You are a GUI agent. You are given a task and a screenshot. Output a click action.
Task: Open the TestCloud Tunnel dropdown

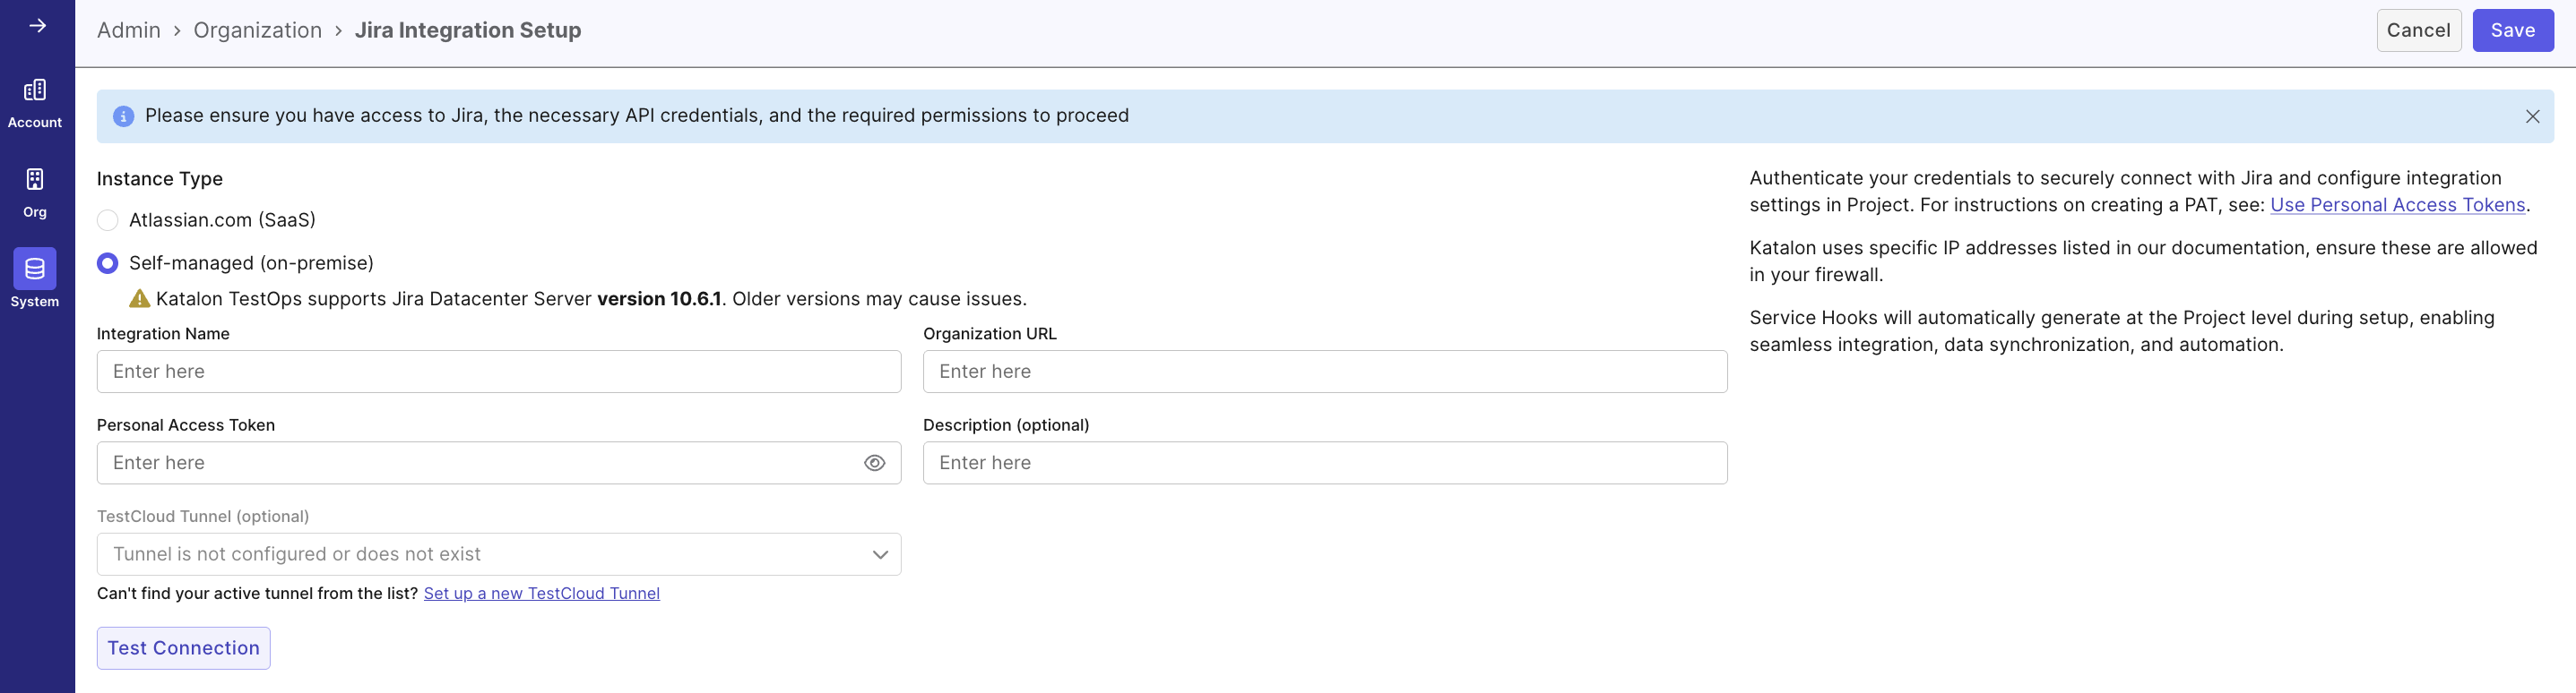click(499, 554)
